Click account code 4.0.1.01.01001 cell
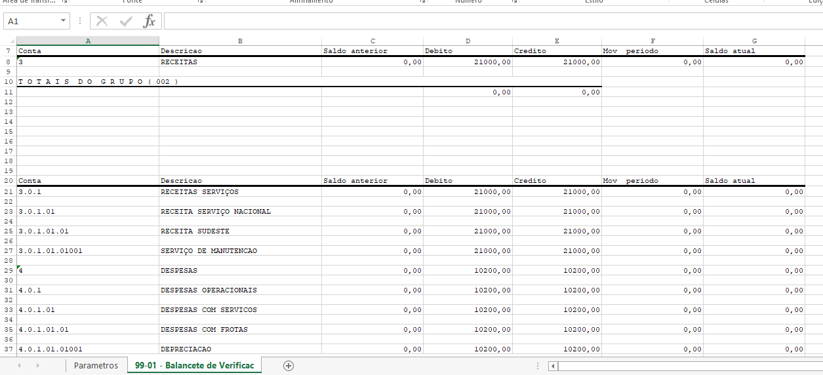 (88, 349)
